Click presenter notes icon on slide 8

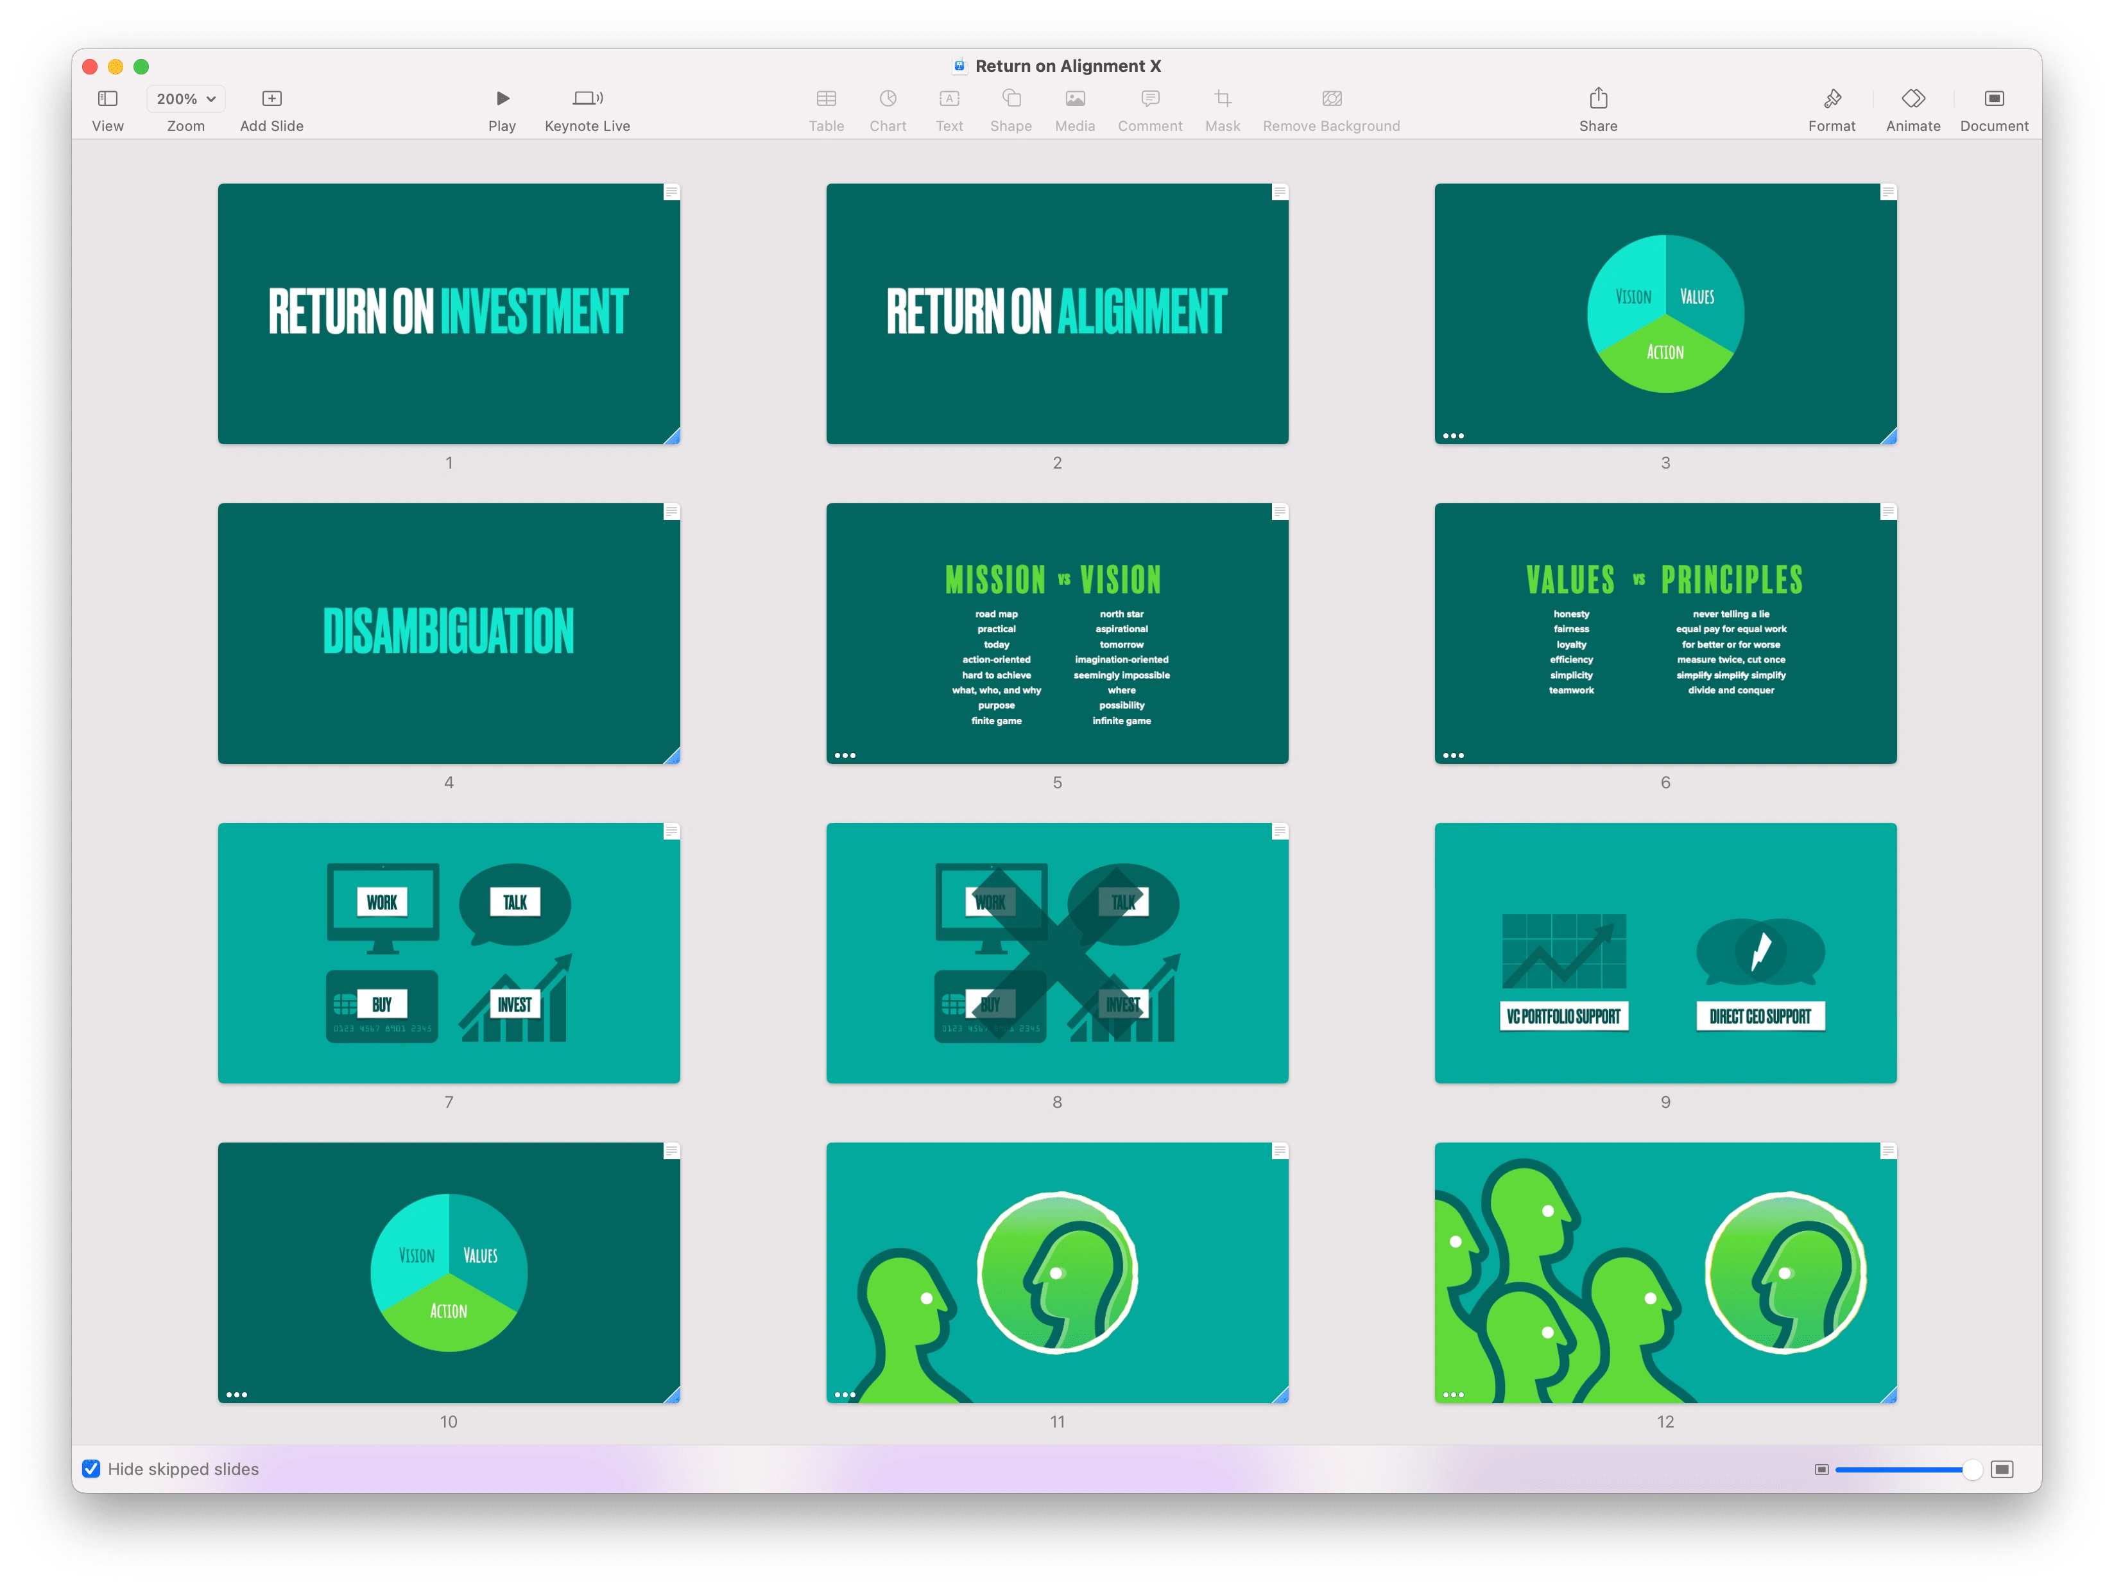pos(1280,831)
